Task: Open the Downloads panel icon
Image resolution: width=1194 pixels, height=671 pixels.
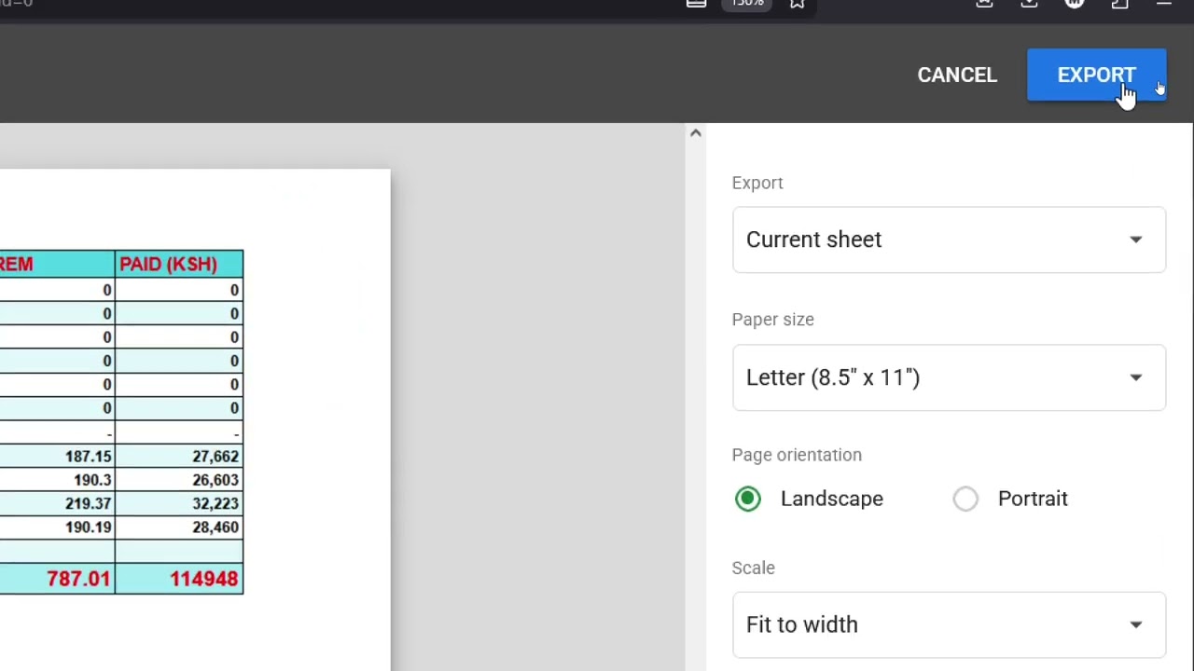Action: tap(1029, 5)
